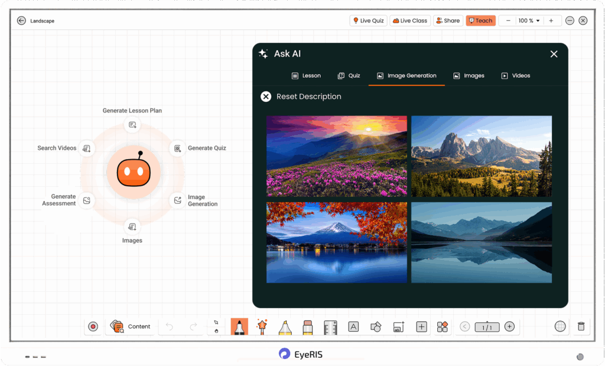This screenshot has width=605, height=366.
Task: Click the zoom out minus button
Action: click(508, 21)
